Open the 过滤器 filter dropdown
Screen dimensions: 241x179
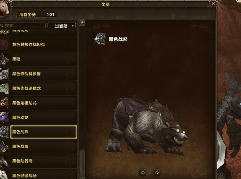61,26
